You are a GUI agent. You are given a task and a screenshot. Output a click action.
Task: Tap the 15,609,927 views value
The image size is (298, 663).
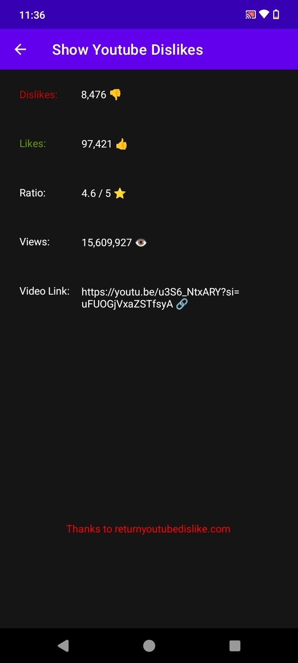coord(107,242)
